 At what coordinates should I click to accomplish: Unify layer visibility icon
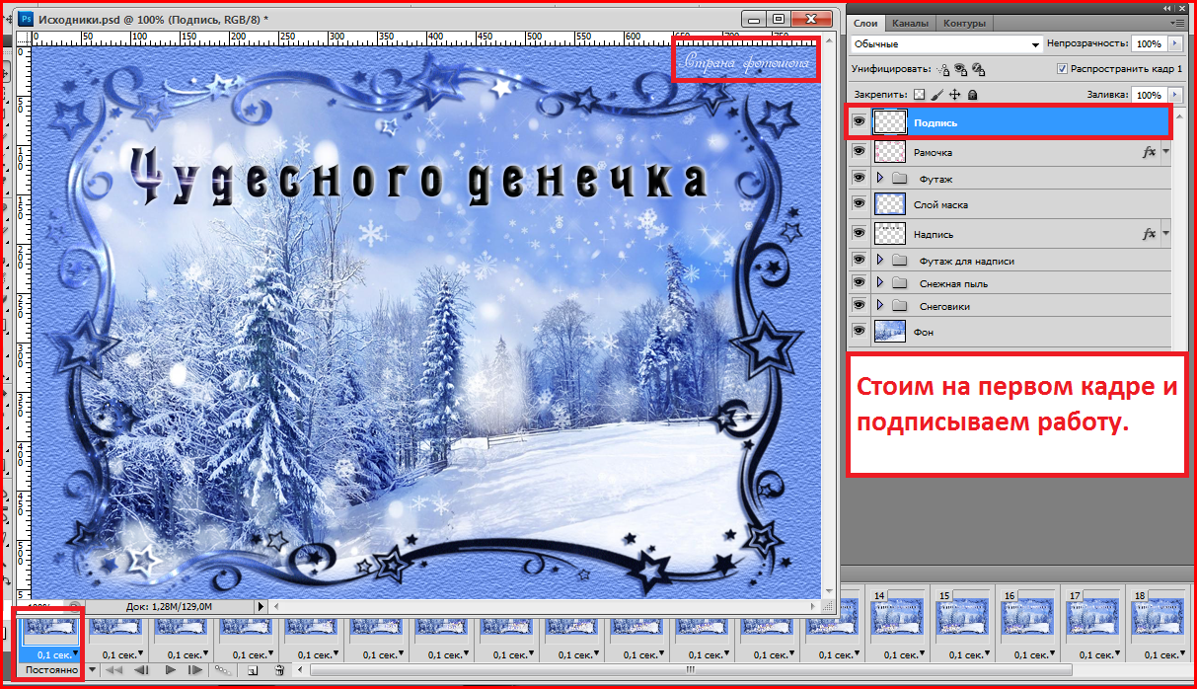(x=960, y=70)
